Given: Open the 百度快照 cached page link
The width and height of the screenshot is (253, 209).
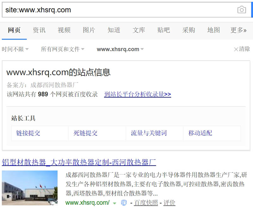Looking at the screenshot, I should click(x=146, y=203).
